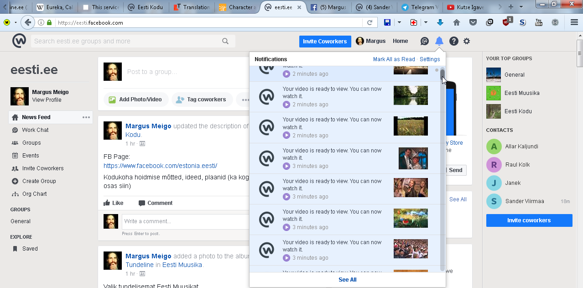Open the browser hamburger menu
The width and height of the screenshot is (583, 288).
(574, 22)
